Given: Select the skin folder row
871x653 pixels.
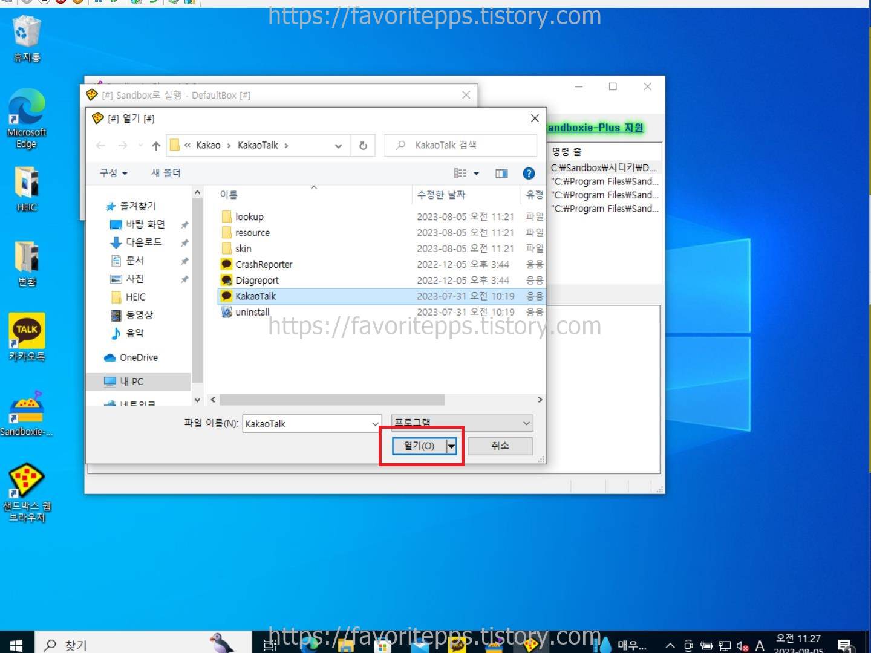Looking at the screenshot, I should (x=381, y=249).
